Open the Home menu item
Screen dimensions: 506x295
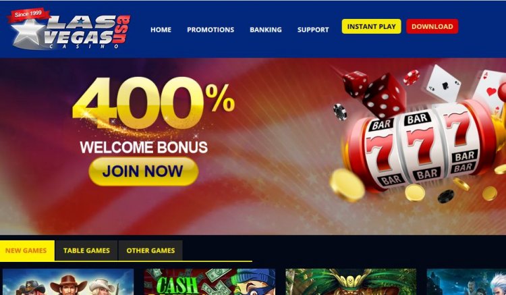[161, 30]
